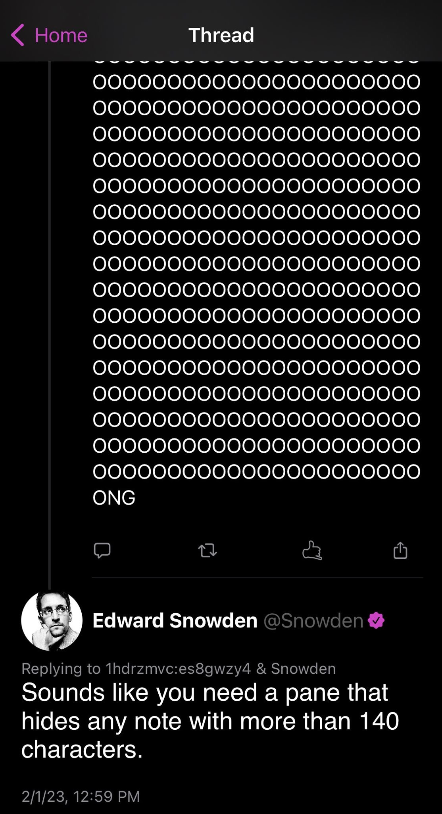Like the note with the hand icon

312,550
